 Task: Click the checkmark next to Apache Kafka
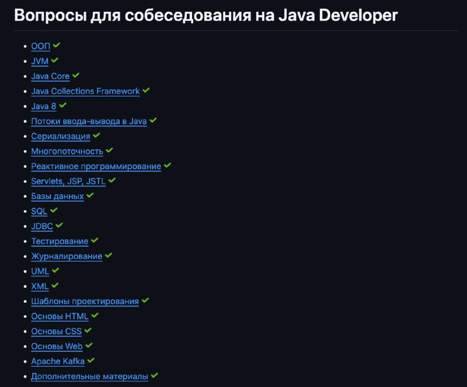point(91,361)
